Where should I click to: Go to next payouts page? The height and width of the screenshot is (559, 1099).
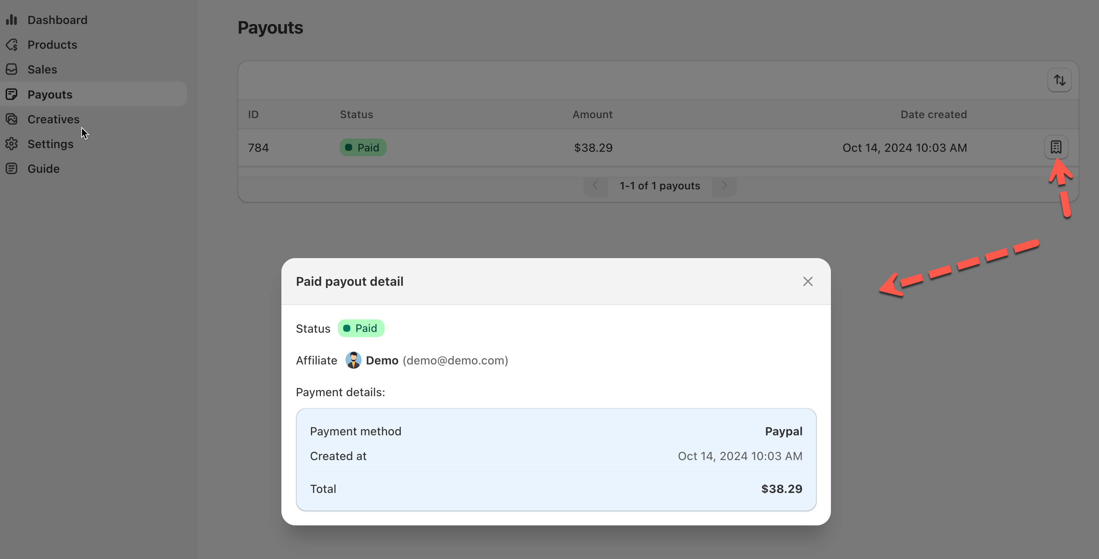724,185
